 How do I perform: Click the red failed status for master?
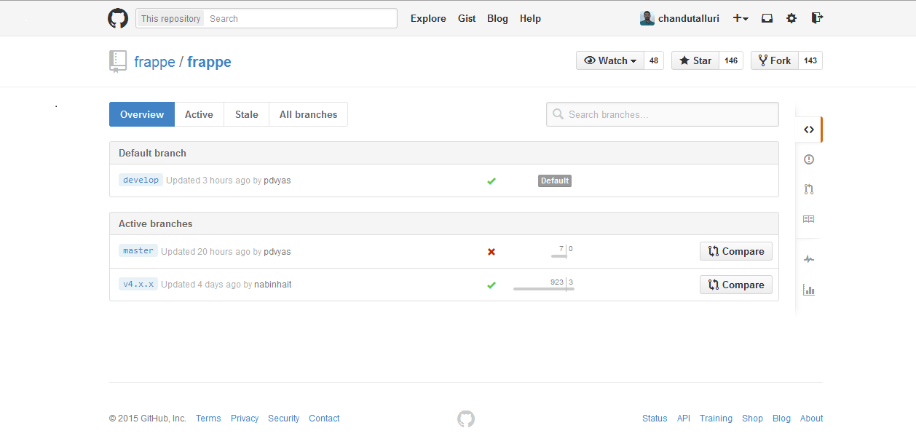(x=491, y=252)
